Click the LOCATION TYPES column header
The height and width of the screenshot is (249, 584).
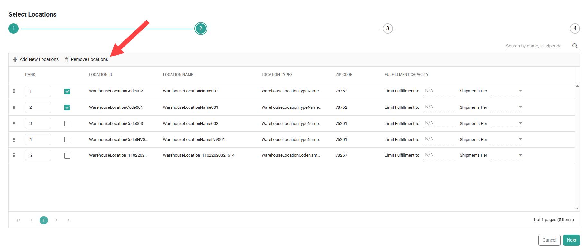click(x=277, y=75)
